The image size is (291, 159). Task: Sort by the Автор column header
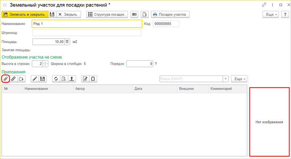coord(103,89)
